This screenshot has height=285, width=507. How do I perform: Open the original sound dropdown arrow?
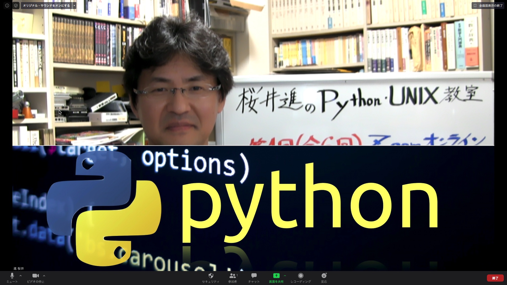[74, 6]
